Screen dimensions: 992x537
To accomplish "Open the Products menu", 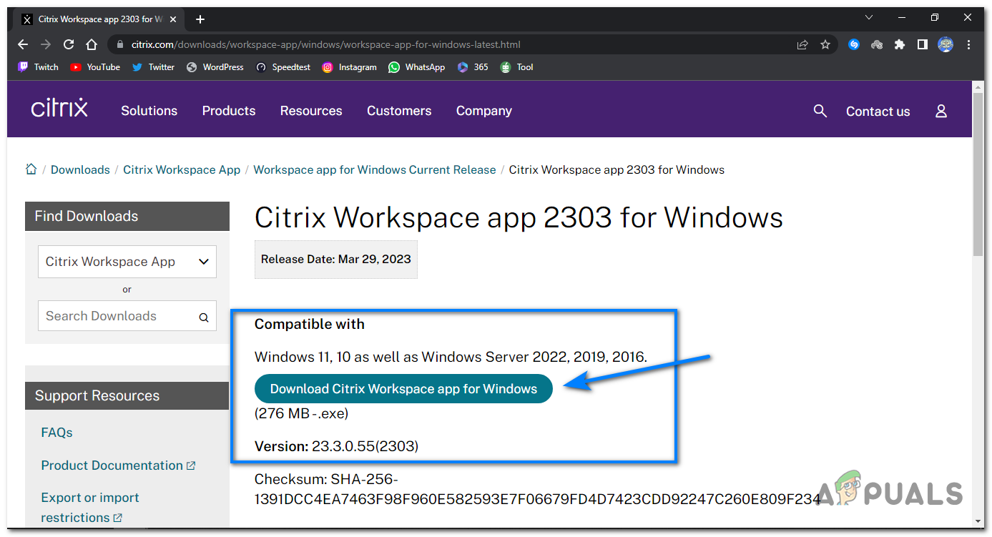I will pyautogui.click(x=229, y=111).
